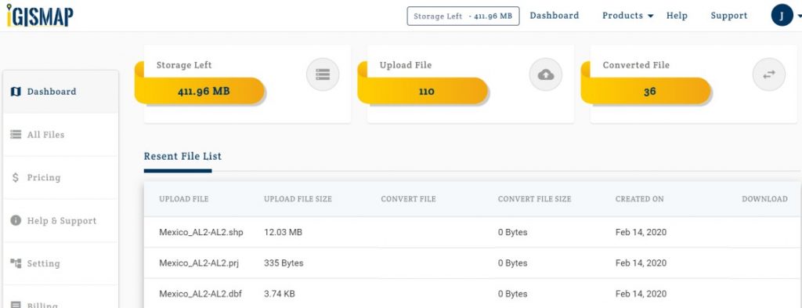Go to Help in the top navigation
Screen dimensions: 802x308
(677, 16)
